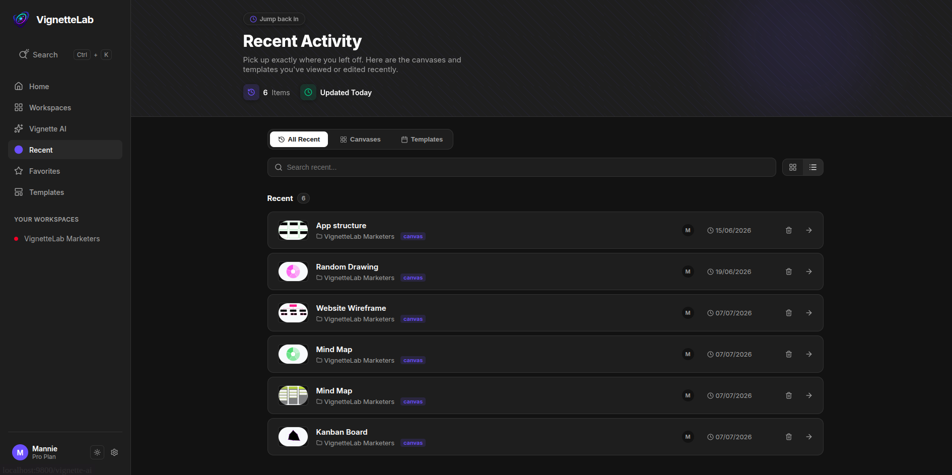The height and width of the screenshot is (475, 952).
Task: Open Random Drawing via its arrow icon
Action: [x=809, y=272]
